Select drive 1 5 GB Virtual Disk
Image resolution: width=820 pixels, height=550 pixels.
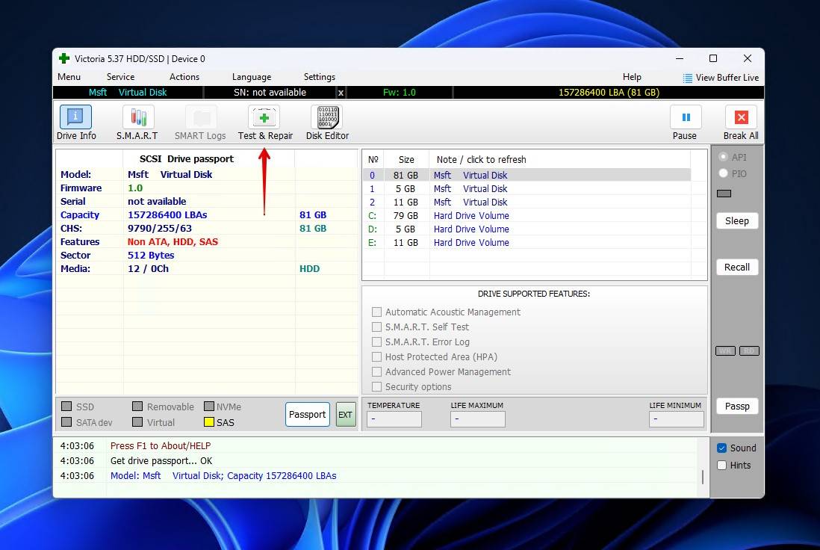tap(527, 188)
